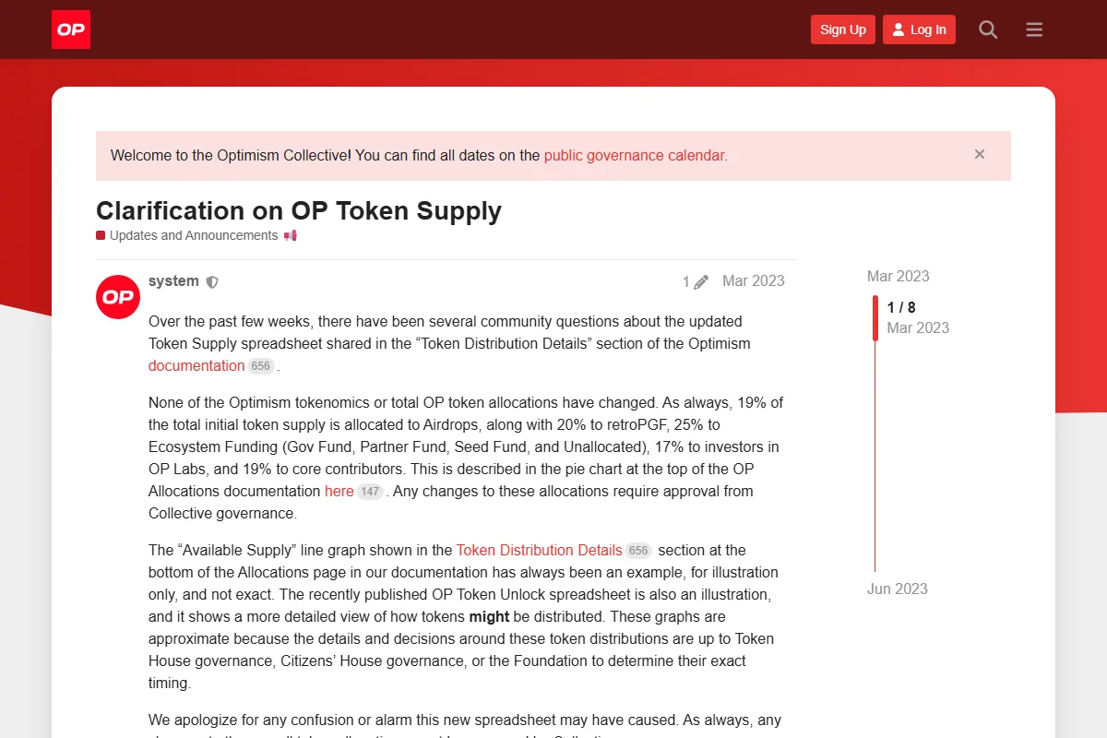Click the bold word 'might'
Image resolution: width=1107 pixels, height=738 pixels.
pyautogui.click(x=489, y=616)
